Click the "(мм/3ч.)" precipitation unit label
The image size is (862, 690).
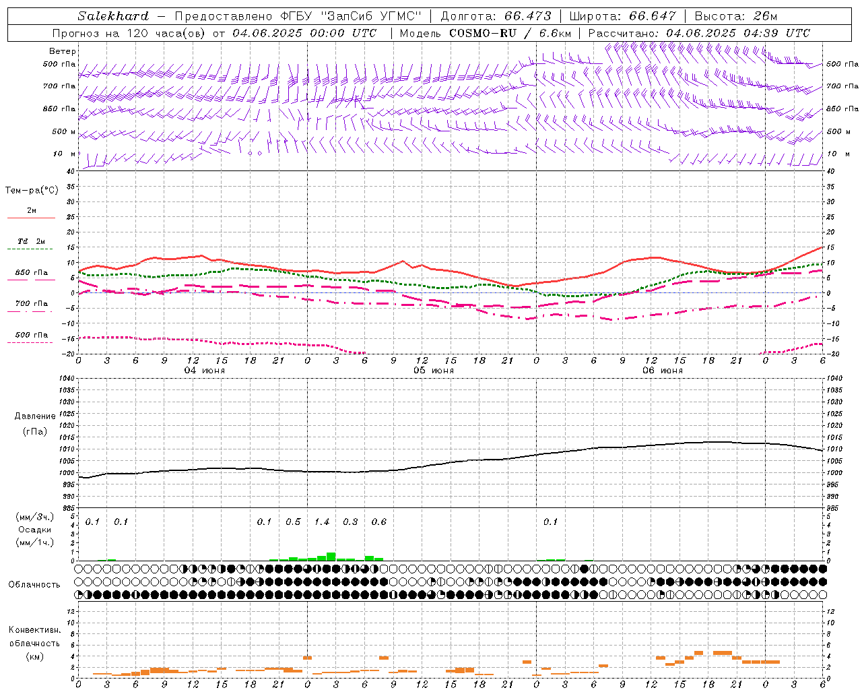pyautogui.click(x=35, y=517)
